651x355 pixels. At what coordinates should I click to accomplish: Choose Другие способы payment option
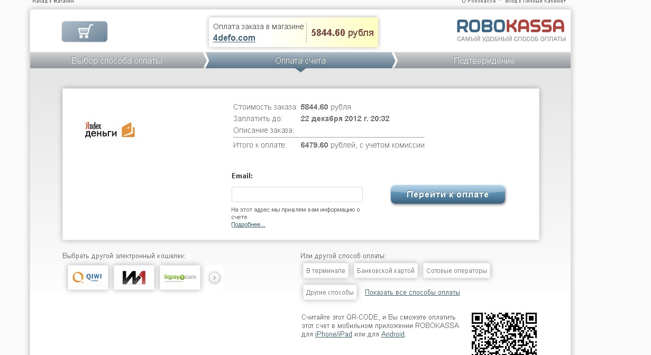[329, 292]
